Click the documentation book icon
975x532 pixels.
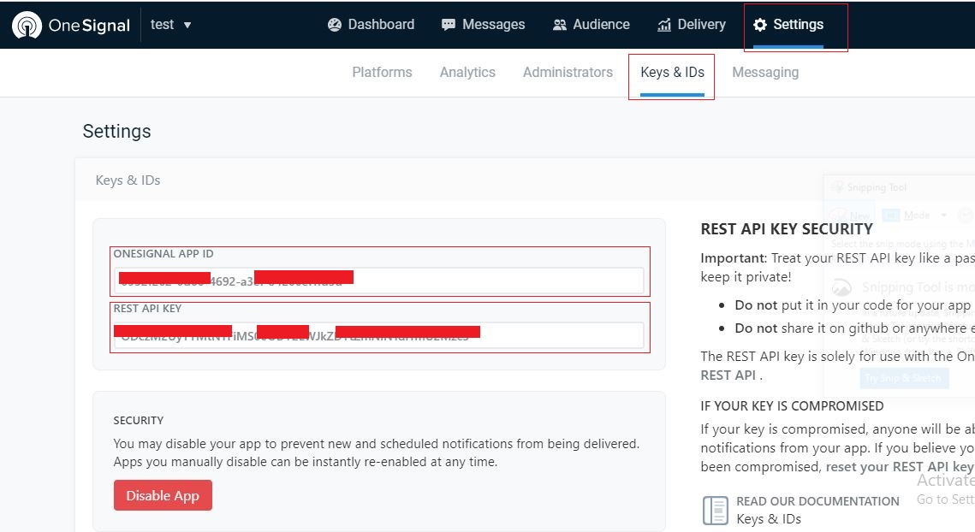click(x=715, y=510)
